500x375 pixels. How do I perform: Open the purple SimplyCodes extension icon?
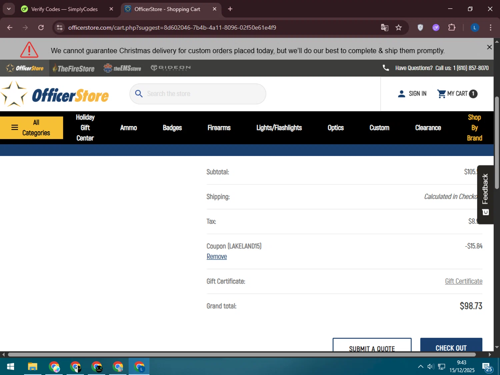(x=436, y=28)
